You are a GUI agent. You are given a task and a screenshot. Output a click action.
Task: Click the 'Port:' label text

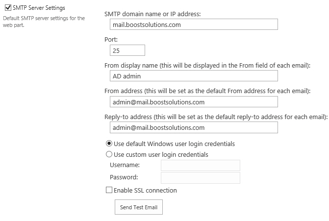tap(111, 39)
